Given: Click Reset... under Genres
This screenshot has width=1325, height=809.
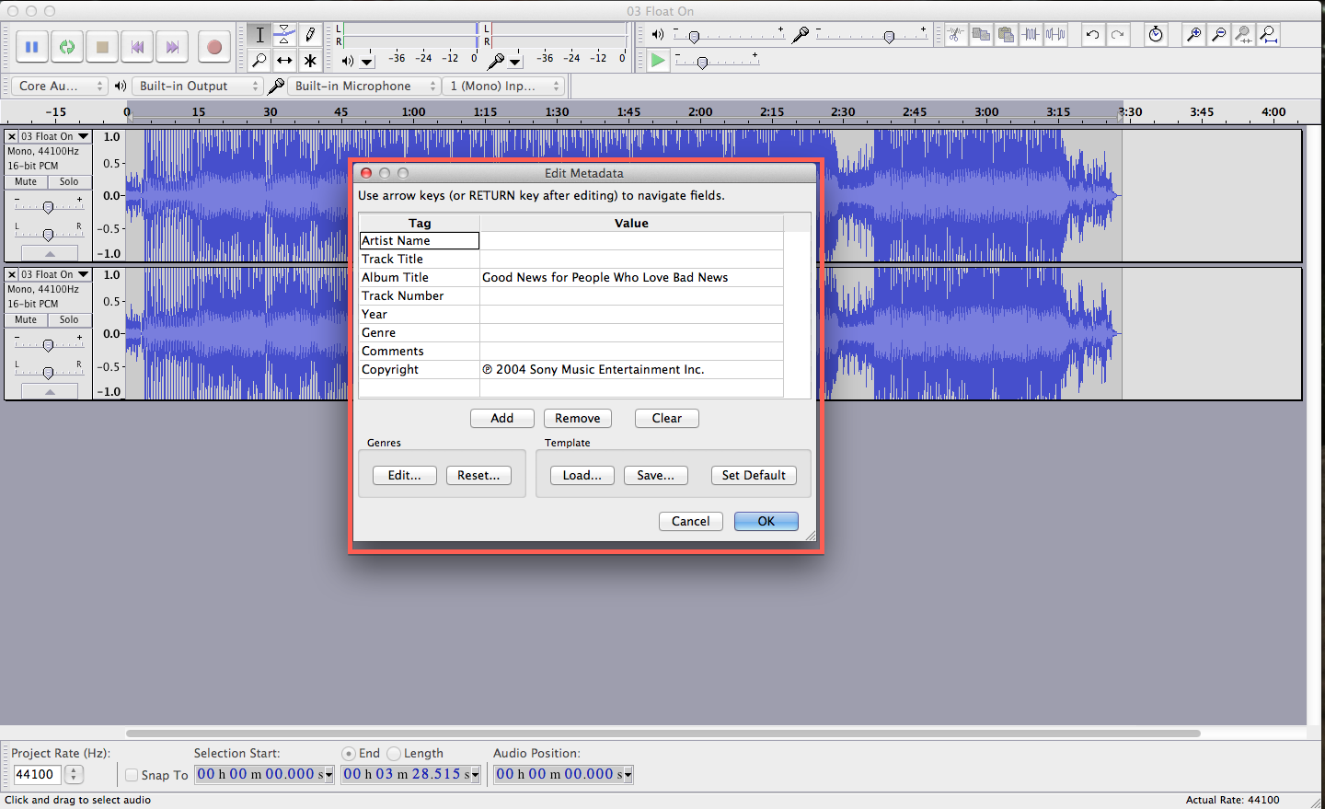Looking at the screenshot, I should pyautogui.click(x=479, y=475).
